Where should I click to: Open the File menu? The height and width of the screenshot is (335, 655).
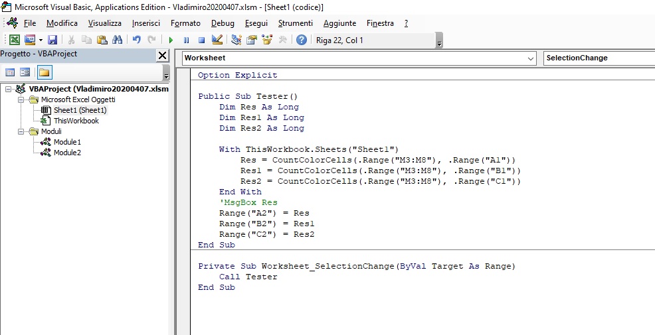(30, 23)
